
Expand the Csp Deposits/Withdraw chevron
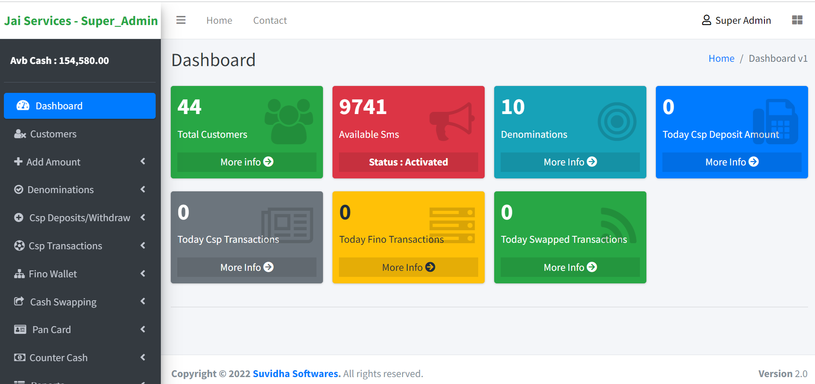(143, 218)
